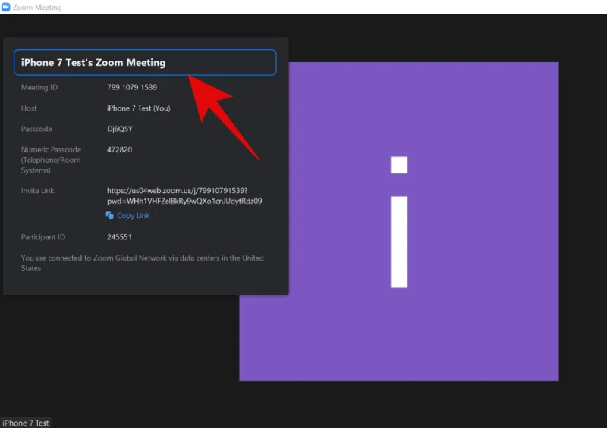607x428 pixels.
Task: Click the passcode value Dj6Q5Y
Action: pos(120,130)
